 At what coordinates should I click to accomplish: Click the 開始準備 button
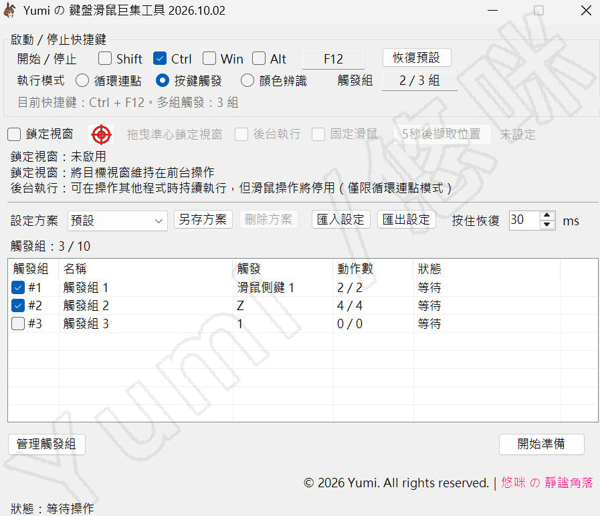coord(541,444)
